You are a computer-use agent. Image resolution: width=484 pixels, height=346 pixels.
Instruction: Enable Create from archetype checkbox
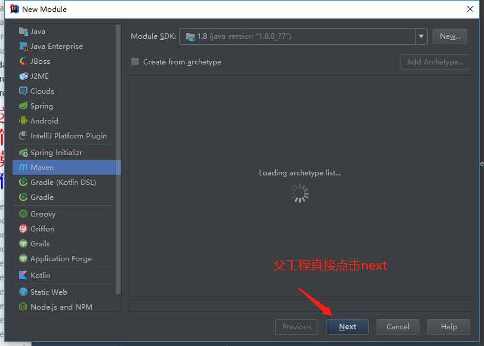(135, 61)
